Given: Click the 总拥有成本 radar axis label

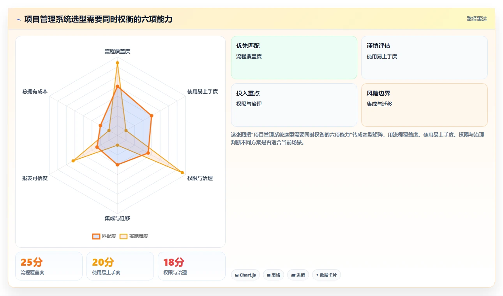Looking at the screenshot, I should click(x=35, y=91).
